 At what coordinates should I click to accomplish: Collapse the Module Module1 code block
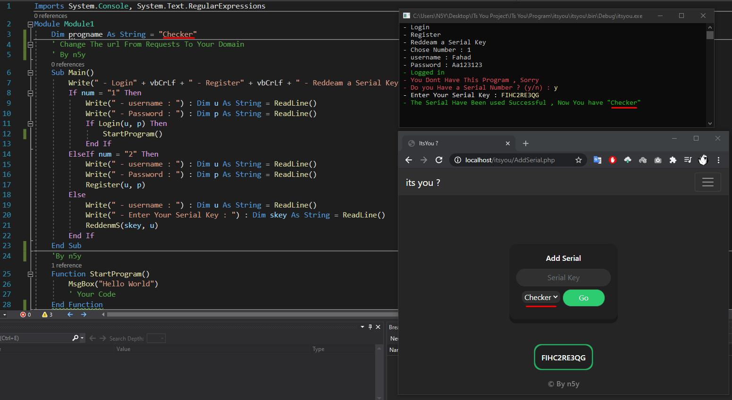(30, 24)
